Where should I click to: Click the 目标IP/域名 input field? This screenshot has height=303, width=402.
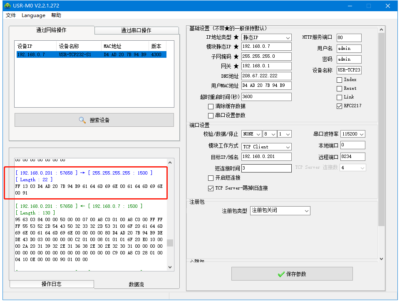266,157
